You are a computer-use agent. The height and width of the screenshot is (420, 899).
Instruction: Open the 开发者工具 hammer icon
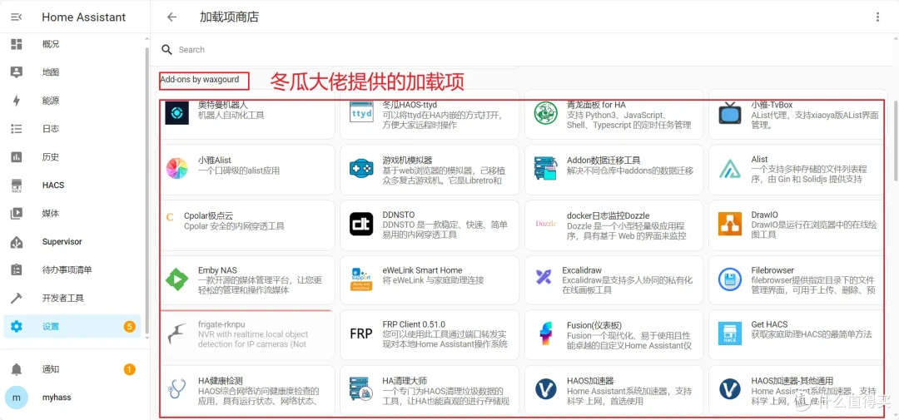[x=17, y=299]
